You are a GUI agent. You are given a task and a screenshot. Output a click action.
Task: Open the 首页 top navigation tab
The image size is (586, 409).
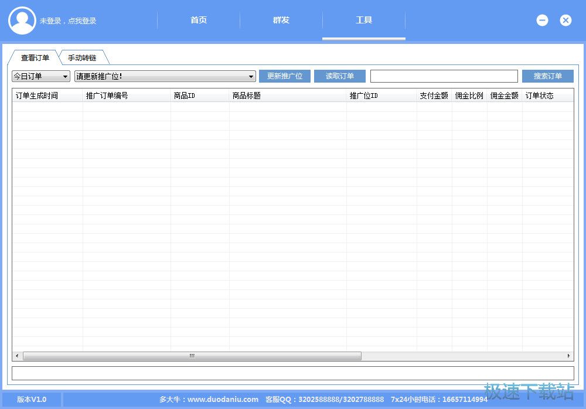199,21
